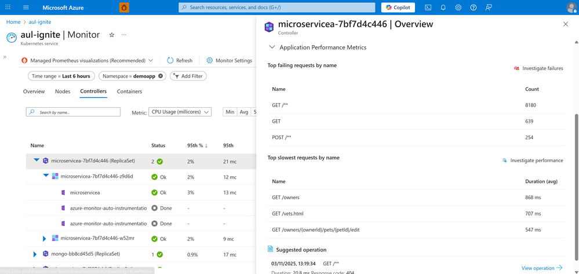Image resolution: width=579 pixels, height=274 pixels.
Task: Collapse the microservicea-7bf7d4c446 ReplicaSet row
Action: click(37, 160)
